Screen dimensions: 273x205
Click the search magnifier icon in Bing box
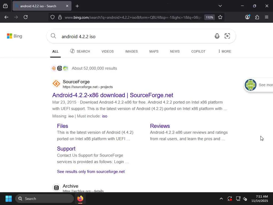coord(53,36)
